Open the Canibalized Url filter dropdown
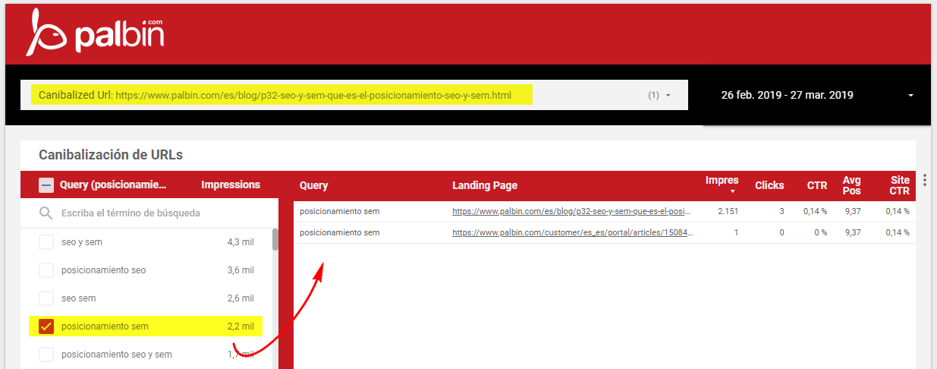Screen dimensions: 937x369 coord(354,96)
